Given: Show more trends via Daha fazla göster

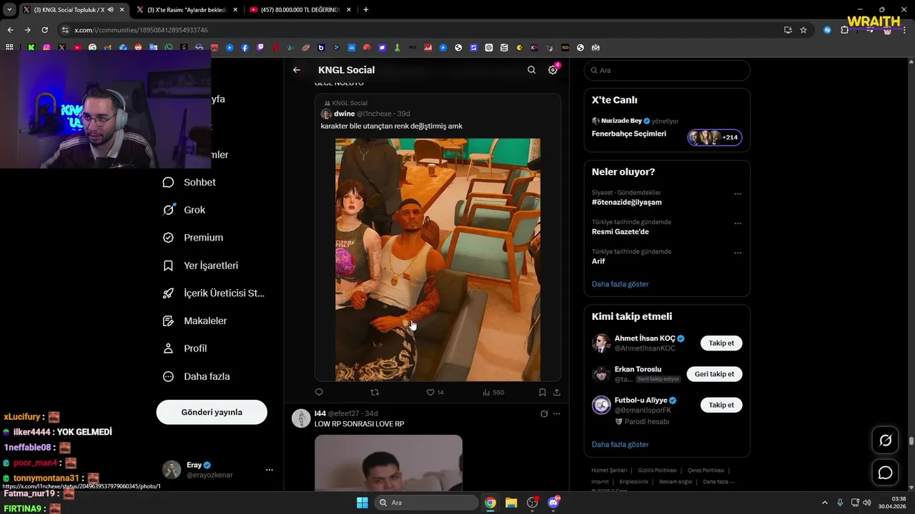Looking at the screenshot, I should 620,284.
